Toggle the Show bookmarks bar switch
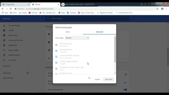The image size is (169, 95). [125, 90]
